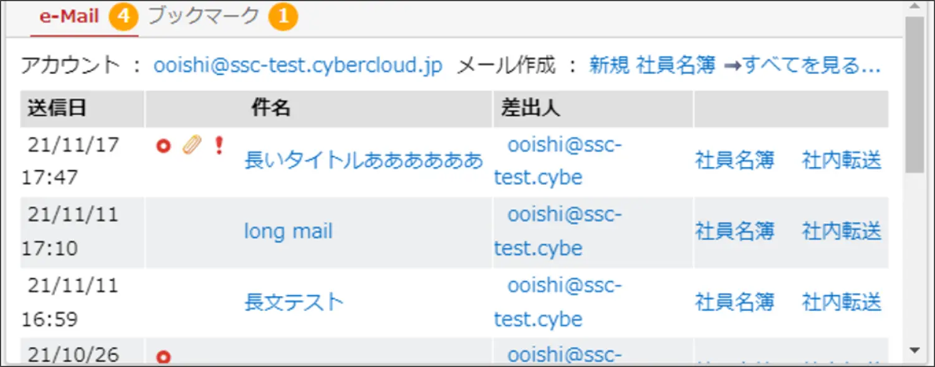This screenshot has height=367, width=935.
Task: Click the orange badge showing 4
Action: (123, 17)
